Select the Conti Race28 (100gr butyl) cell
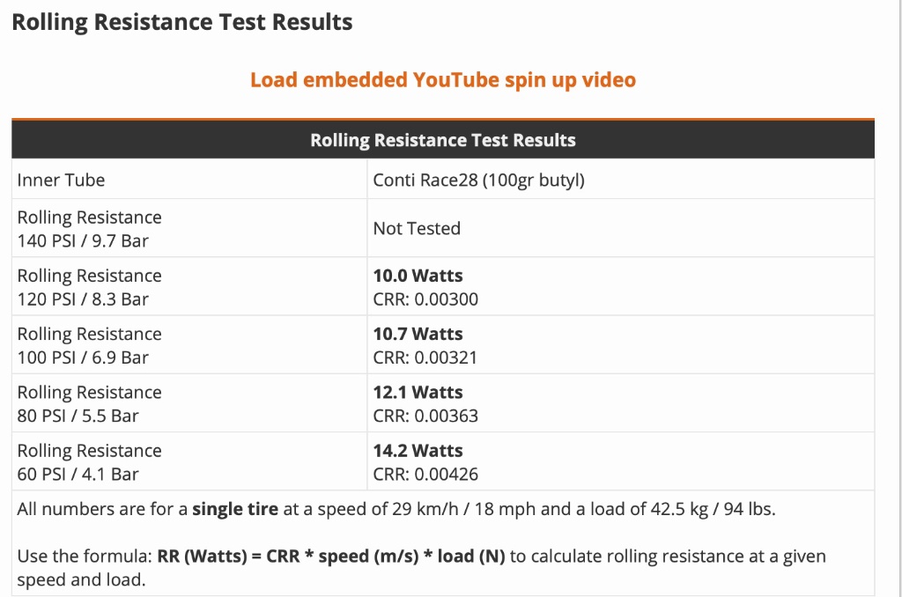The width and height of the screenshot is (902, 597). (x=479, y=181)
